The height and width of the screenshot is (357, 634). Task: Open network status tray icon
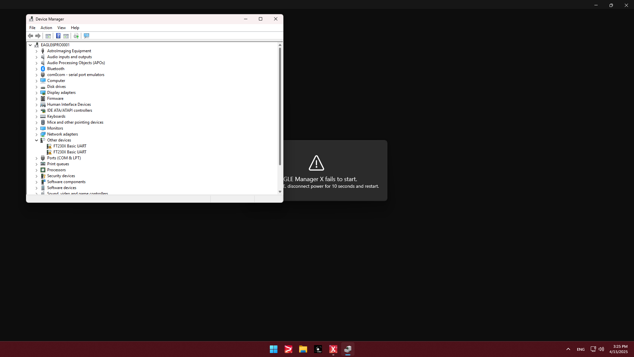593,349
